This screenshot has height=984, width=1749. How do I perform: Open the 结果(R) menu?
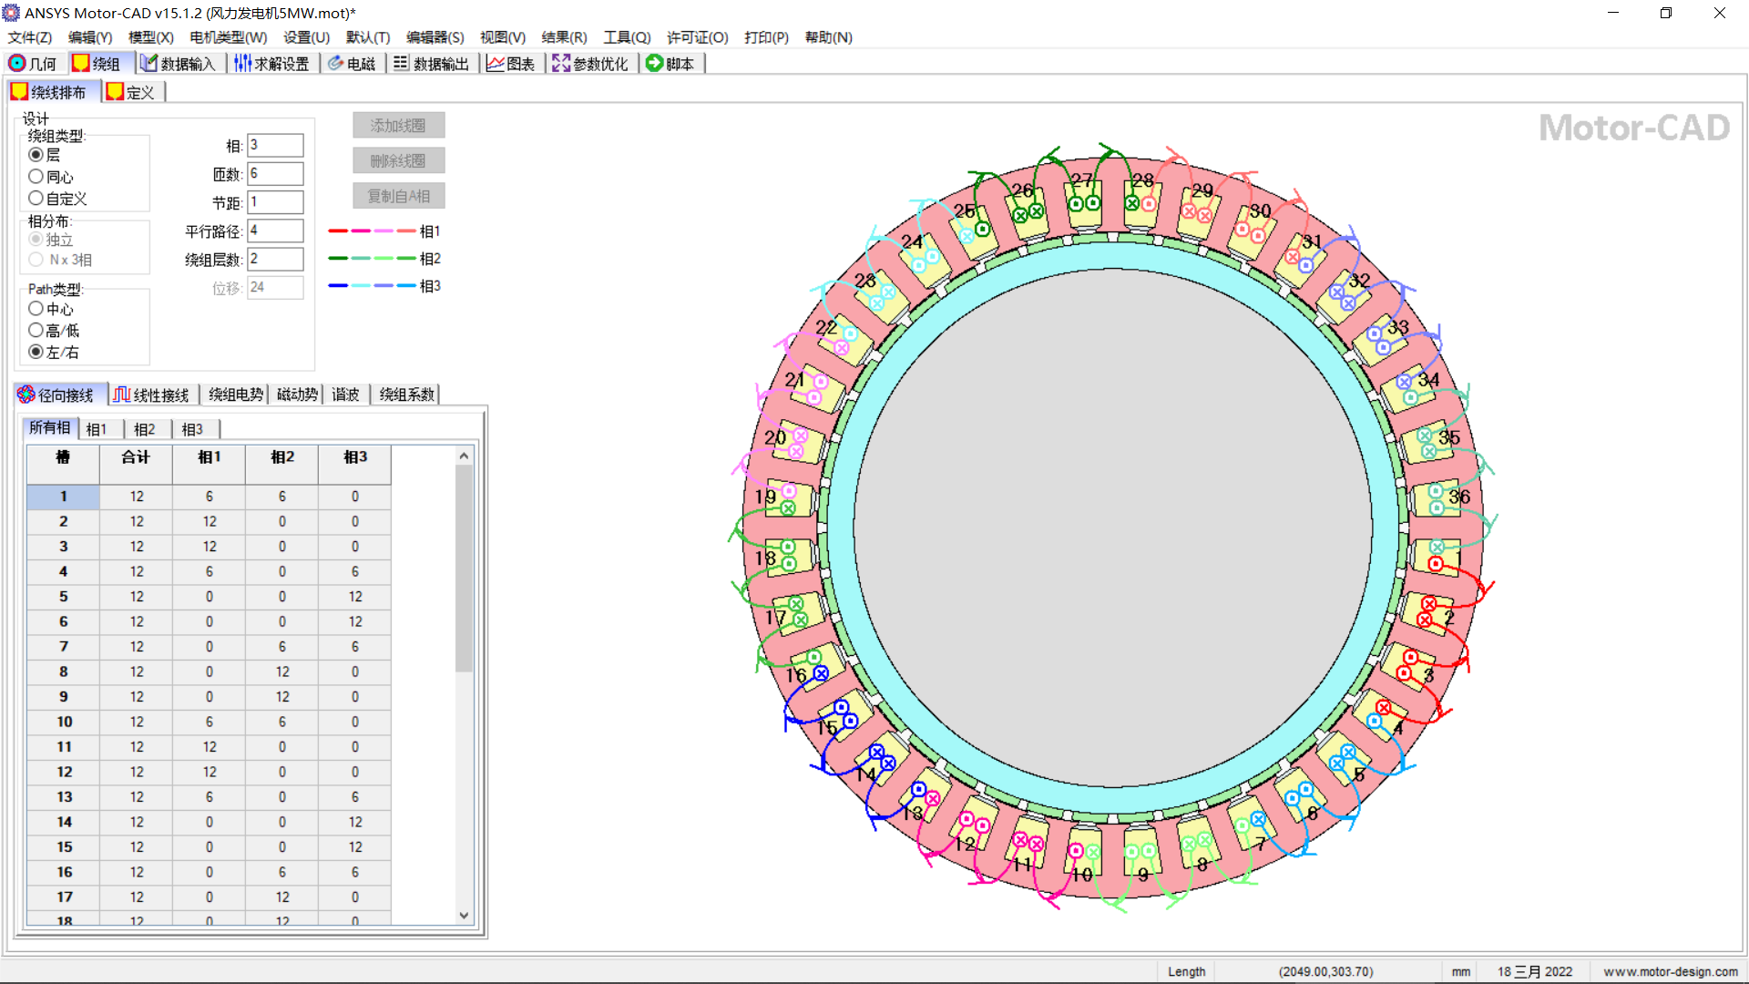tap(564, 37)
